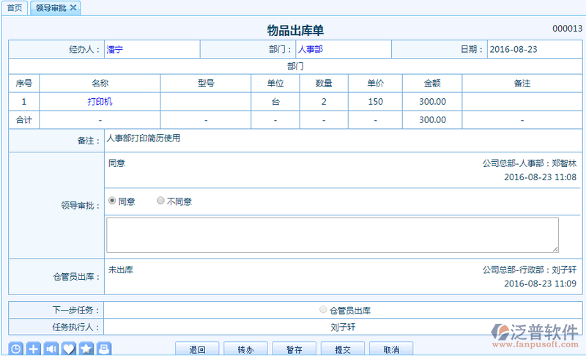
Task: Click the 提交 button
Action: click(x=343, y=349)
